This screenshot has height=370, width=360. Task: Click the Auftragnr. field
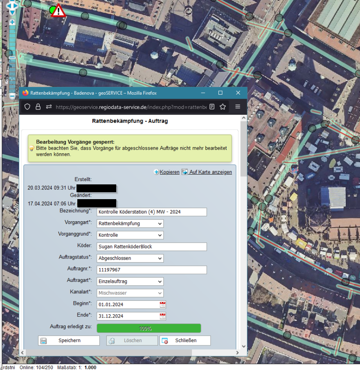tap(152, 270)
